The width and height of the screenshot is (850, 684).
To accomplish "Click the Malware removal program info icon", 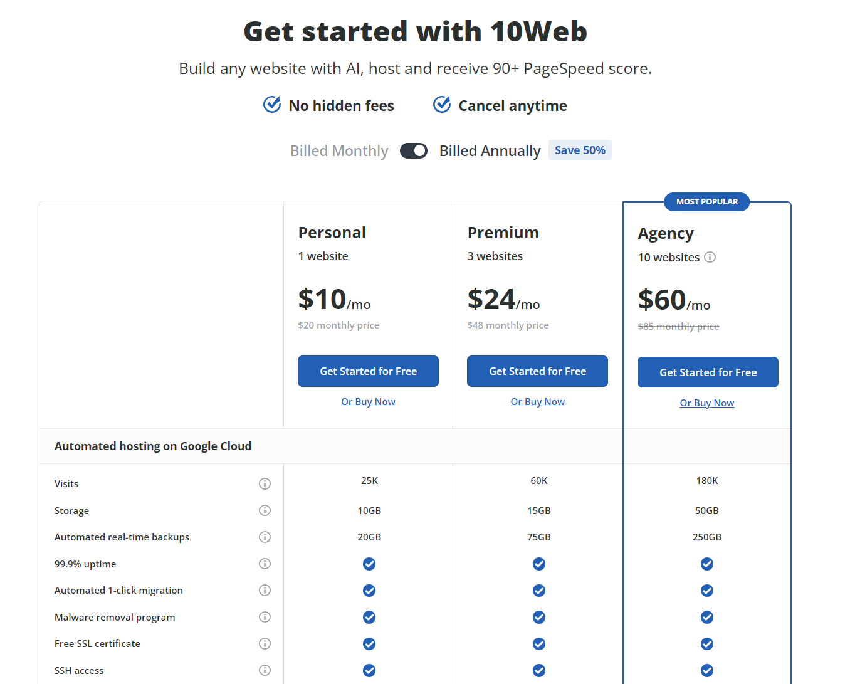I will [265, 617].
